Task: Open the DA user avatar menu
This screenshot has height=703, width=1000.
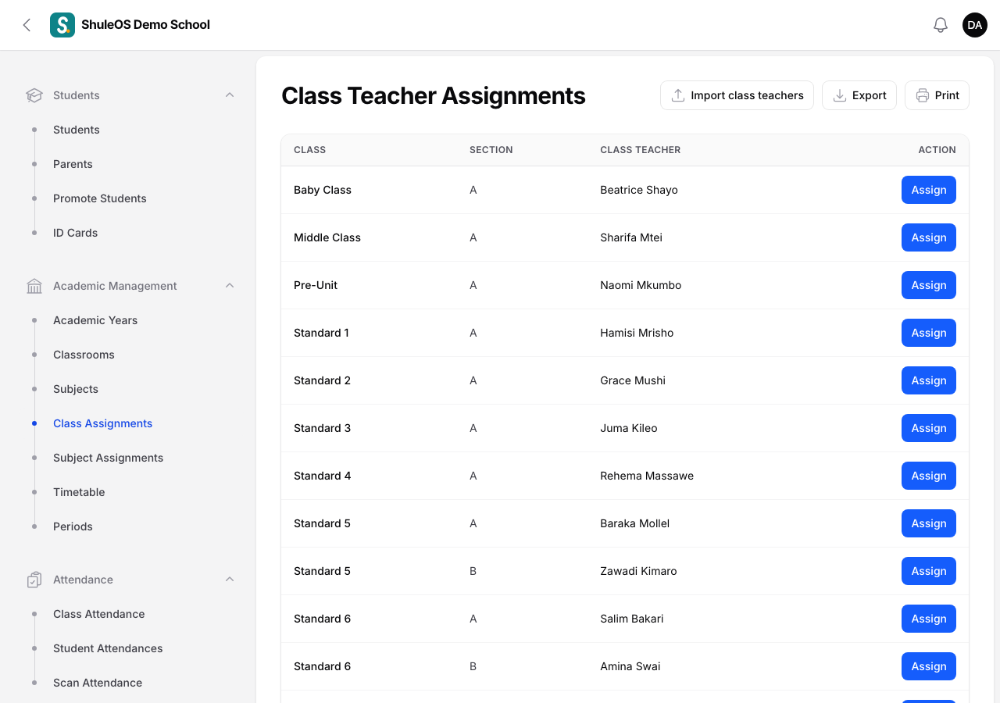Action: coord(975,25)
